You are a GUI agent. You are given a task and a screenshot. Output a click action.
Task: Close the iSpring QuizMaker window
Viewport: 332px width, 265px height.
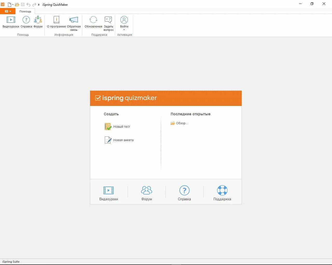click(324, 4)
